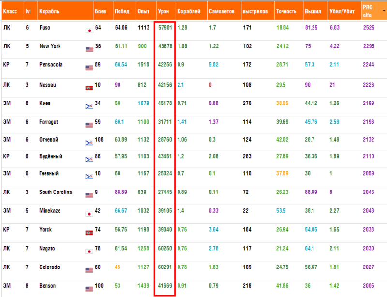Viewport: 387px width, 297px height.
Task: Select the ship name Yorck
Action: point(45,230)
